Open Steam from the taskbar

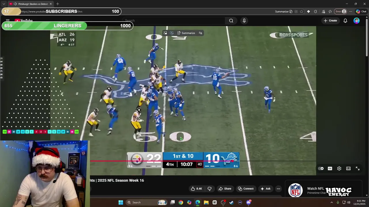[231, 202]
